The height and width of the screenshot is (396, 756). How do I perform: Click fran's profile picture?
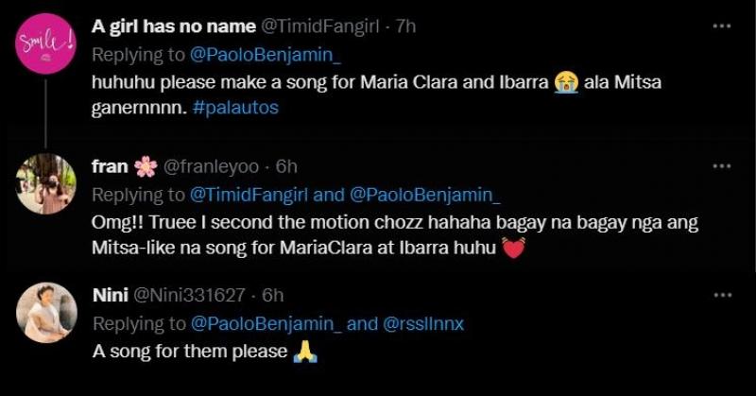tap(47, 183)
